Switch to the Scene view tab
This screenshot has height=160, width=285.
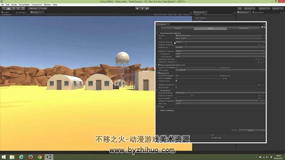[5, 12]
